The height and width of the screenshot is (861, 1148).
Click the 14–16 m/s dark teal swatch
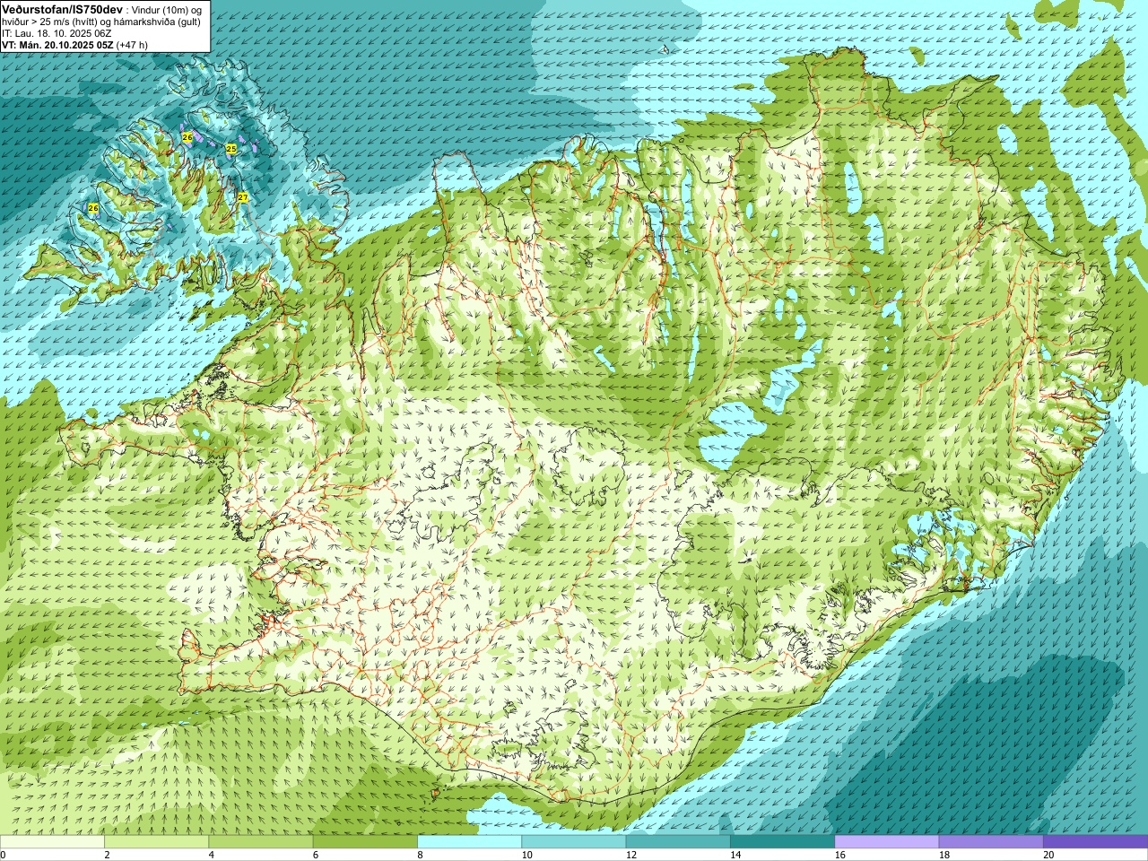[782, 841]
